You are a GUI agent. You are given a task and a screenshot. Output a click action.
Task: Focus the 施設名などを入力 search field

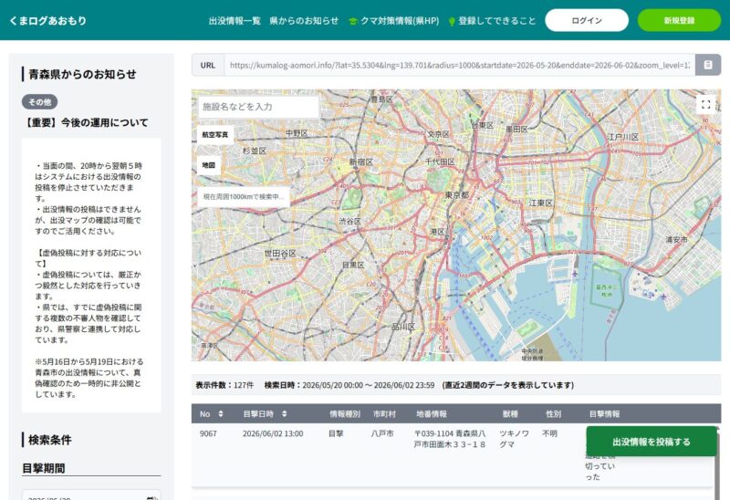tap(258, 107)
